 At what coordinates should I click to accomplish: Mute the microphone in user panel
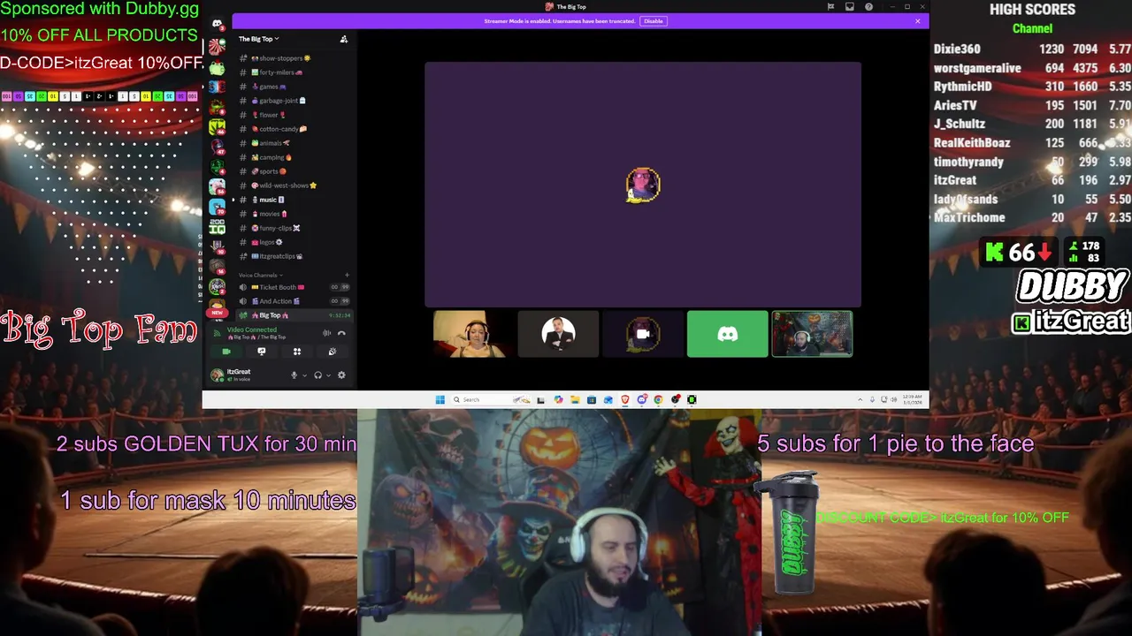294,375
